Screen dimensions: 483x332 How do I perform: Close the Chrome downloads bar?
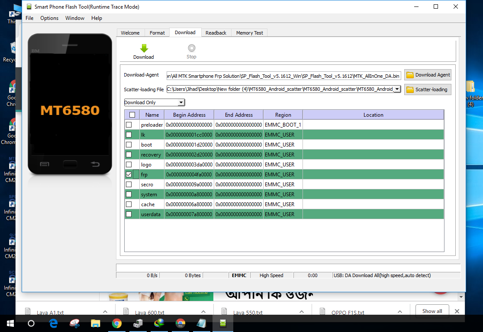coord(457,311)
